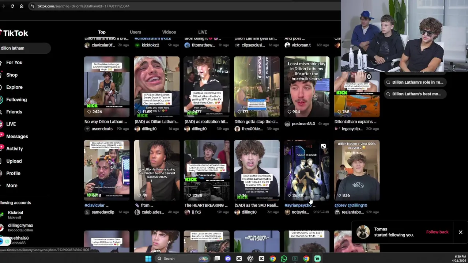
Task: Click the postman18.0 profile avatar
Action: coord(287,124)
